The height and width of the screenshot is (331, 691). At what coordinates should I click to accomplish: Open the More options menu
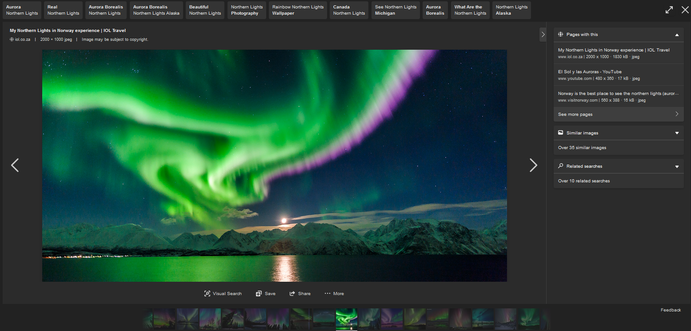pos(334,293)
